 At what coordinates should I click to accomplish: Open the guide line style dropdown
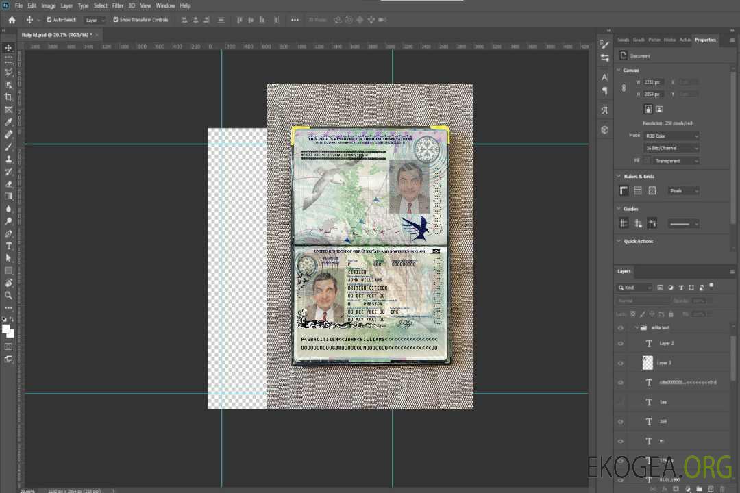point(684,224)
